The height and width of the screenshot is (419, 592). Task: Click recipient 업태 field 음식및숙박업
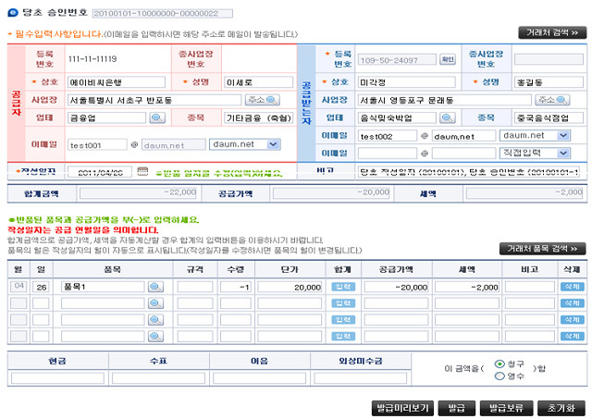(x=397, y=117)
